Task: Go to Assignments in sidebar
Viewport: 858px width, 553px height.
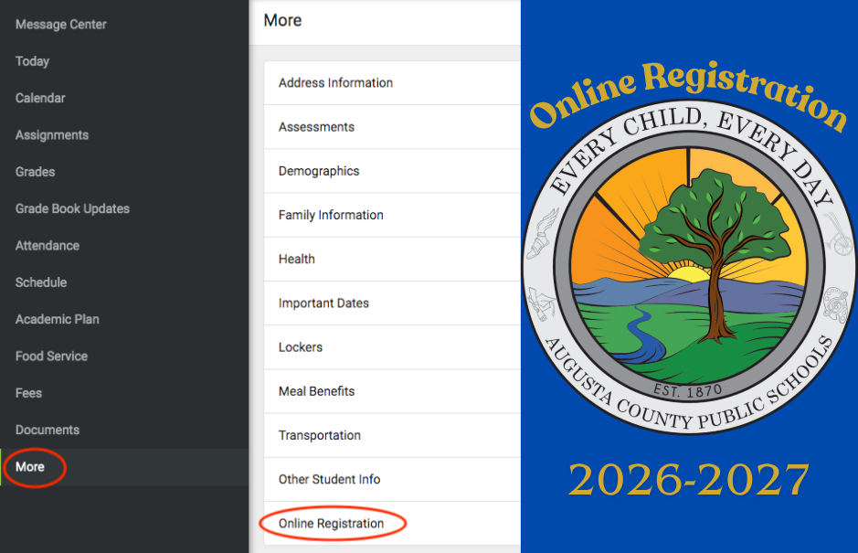Action: (52, 134)
